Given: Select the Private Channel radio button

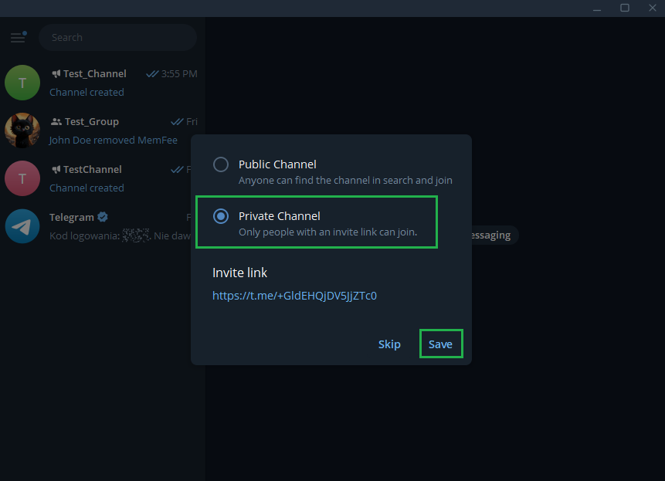Looking at the screenshot, I should [x=221, y=216].
